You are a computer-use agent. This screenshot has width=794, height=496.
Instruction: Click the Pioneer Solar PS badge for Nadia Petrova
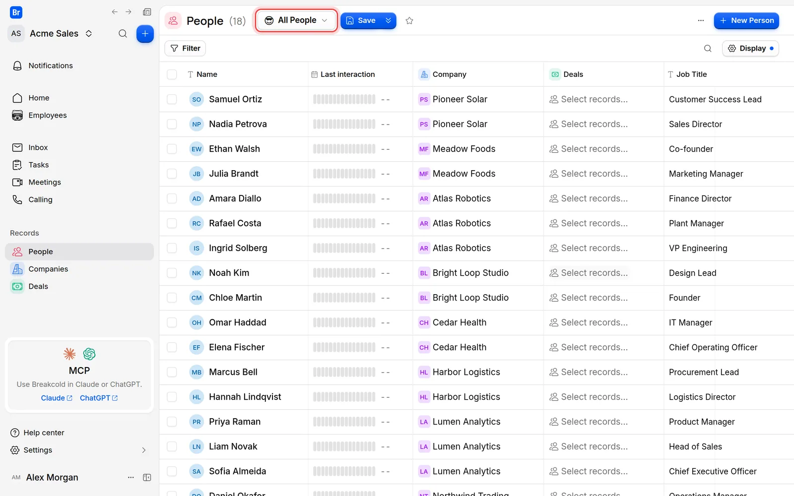pyautogui.click(x=424, y=124)
